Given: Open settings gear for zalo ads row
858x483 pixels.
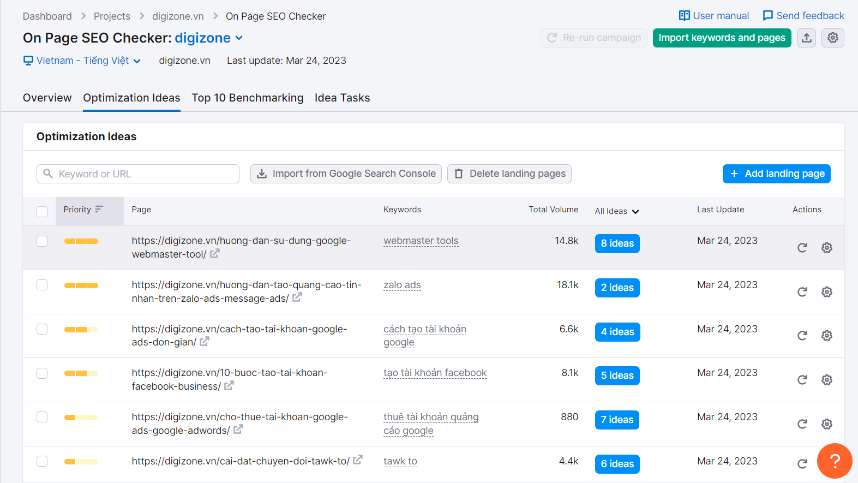Looking at the screenshot, I should pyautogui.click(x=827, y=292).
